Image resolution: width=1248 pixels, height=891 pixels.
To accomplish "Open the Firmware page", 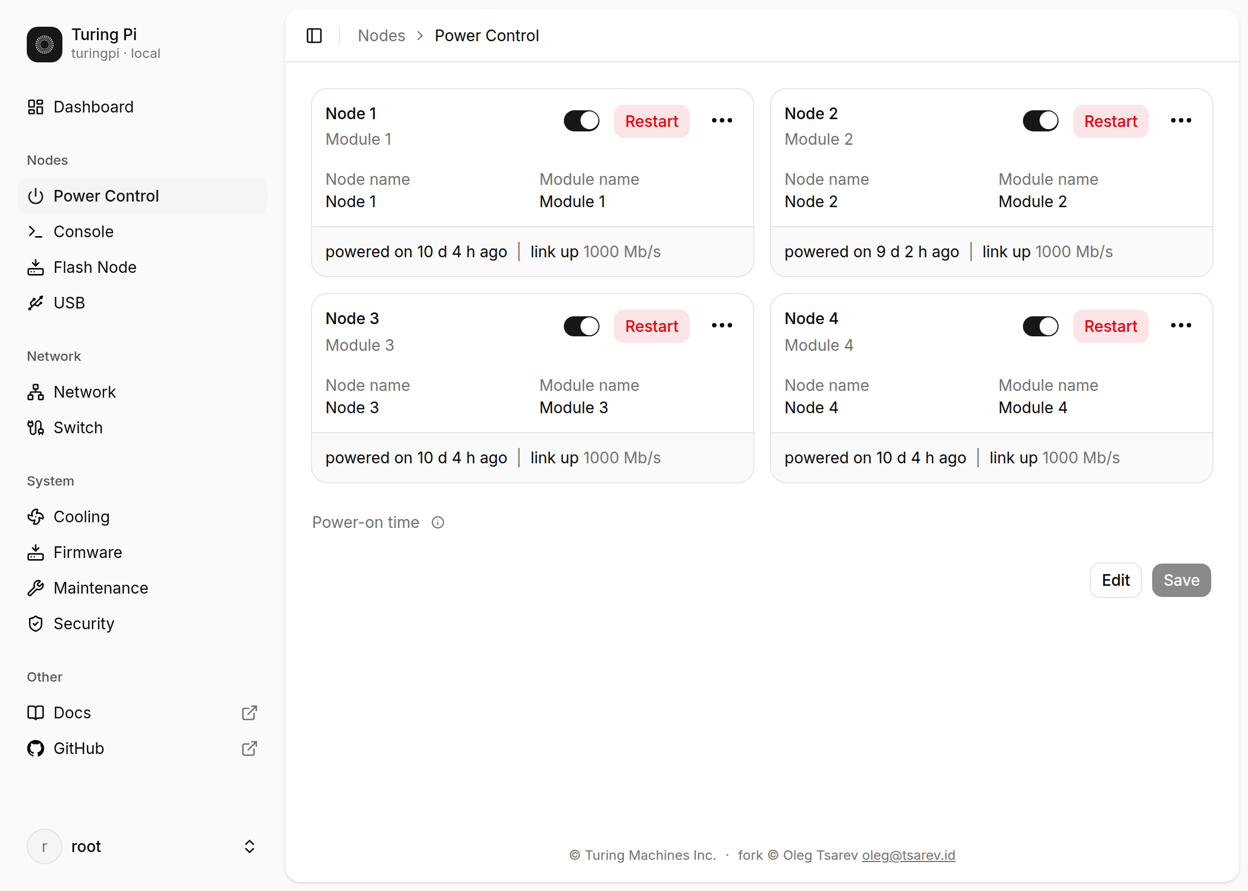I will coord(143,552).
